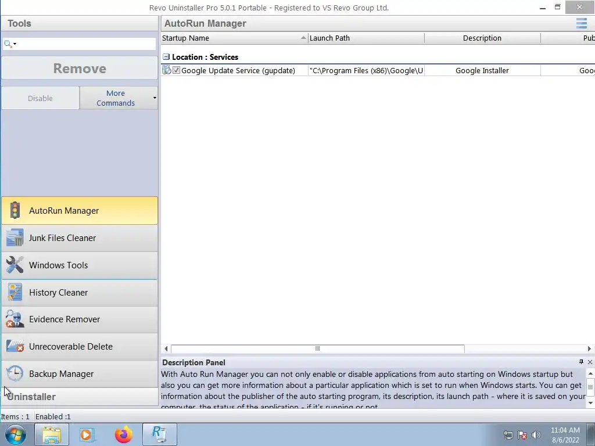Sort by Launch Path column
The height and width of the screenshot is (446, 595).
pos(366,38)
